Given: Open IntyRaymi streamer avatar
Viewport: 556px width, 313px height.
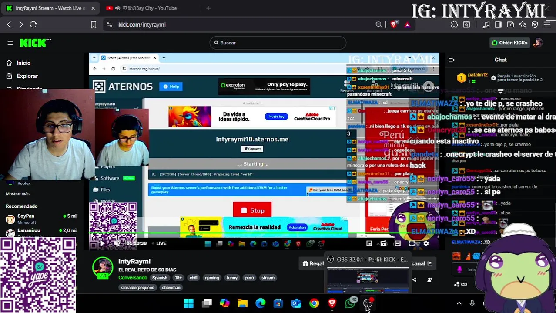Looking at the screenshot, I should (x=103, y=268).
